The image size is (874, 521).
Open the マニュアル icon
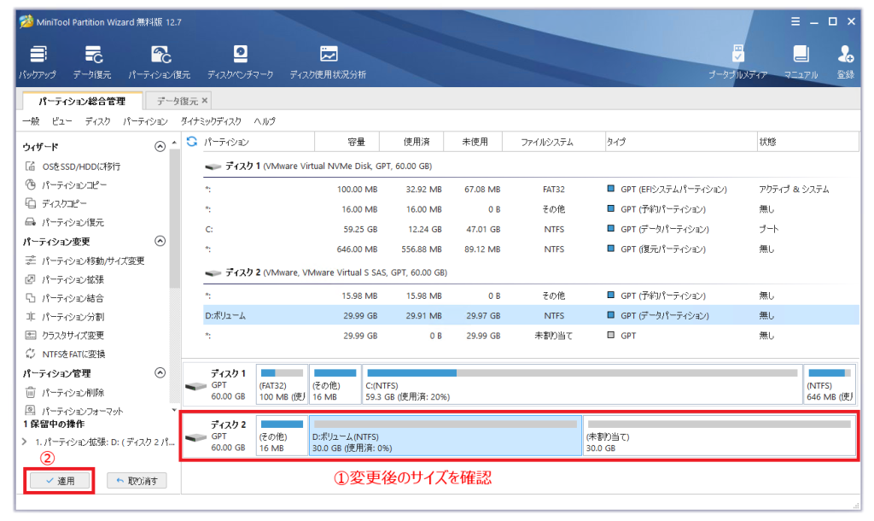tap(801, 61)
